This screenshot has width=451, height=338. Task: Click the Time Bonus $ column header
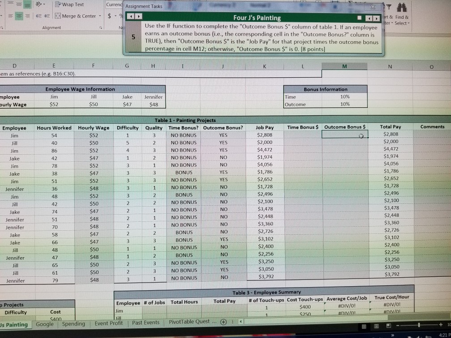(302, 127)
